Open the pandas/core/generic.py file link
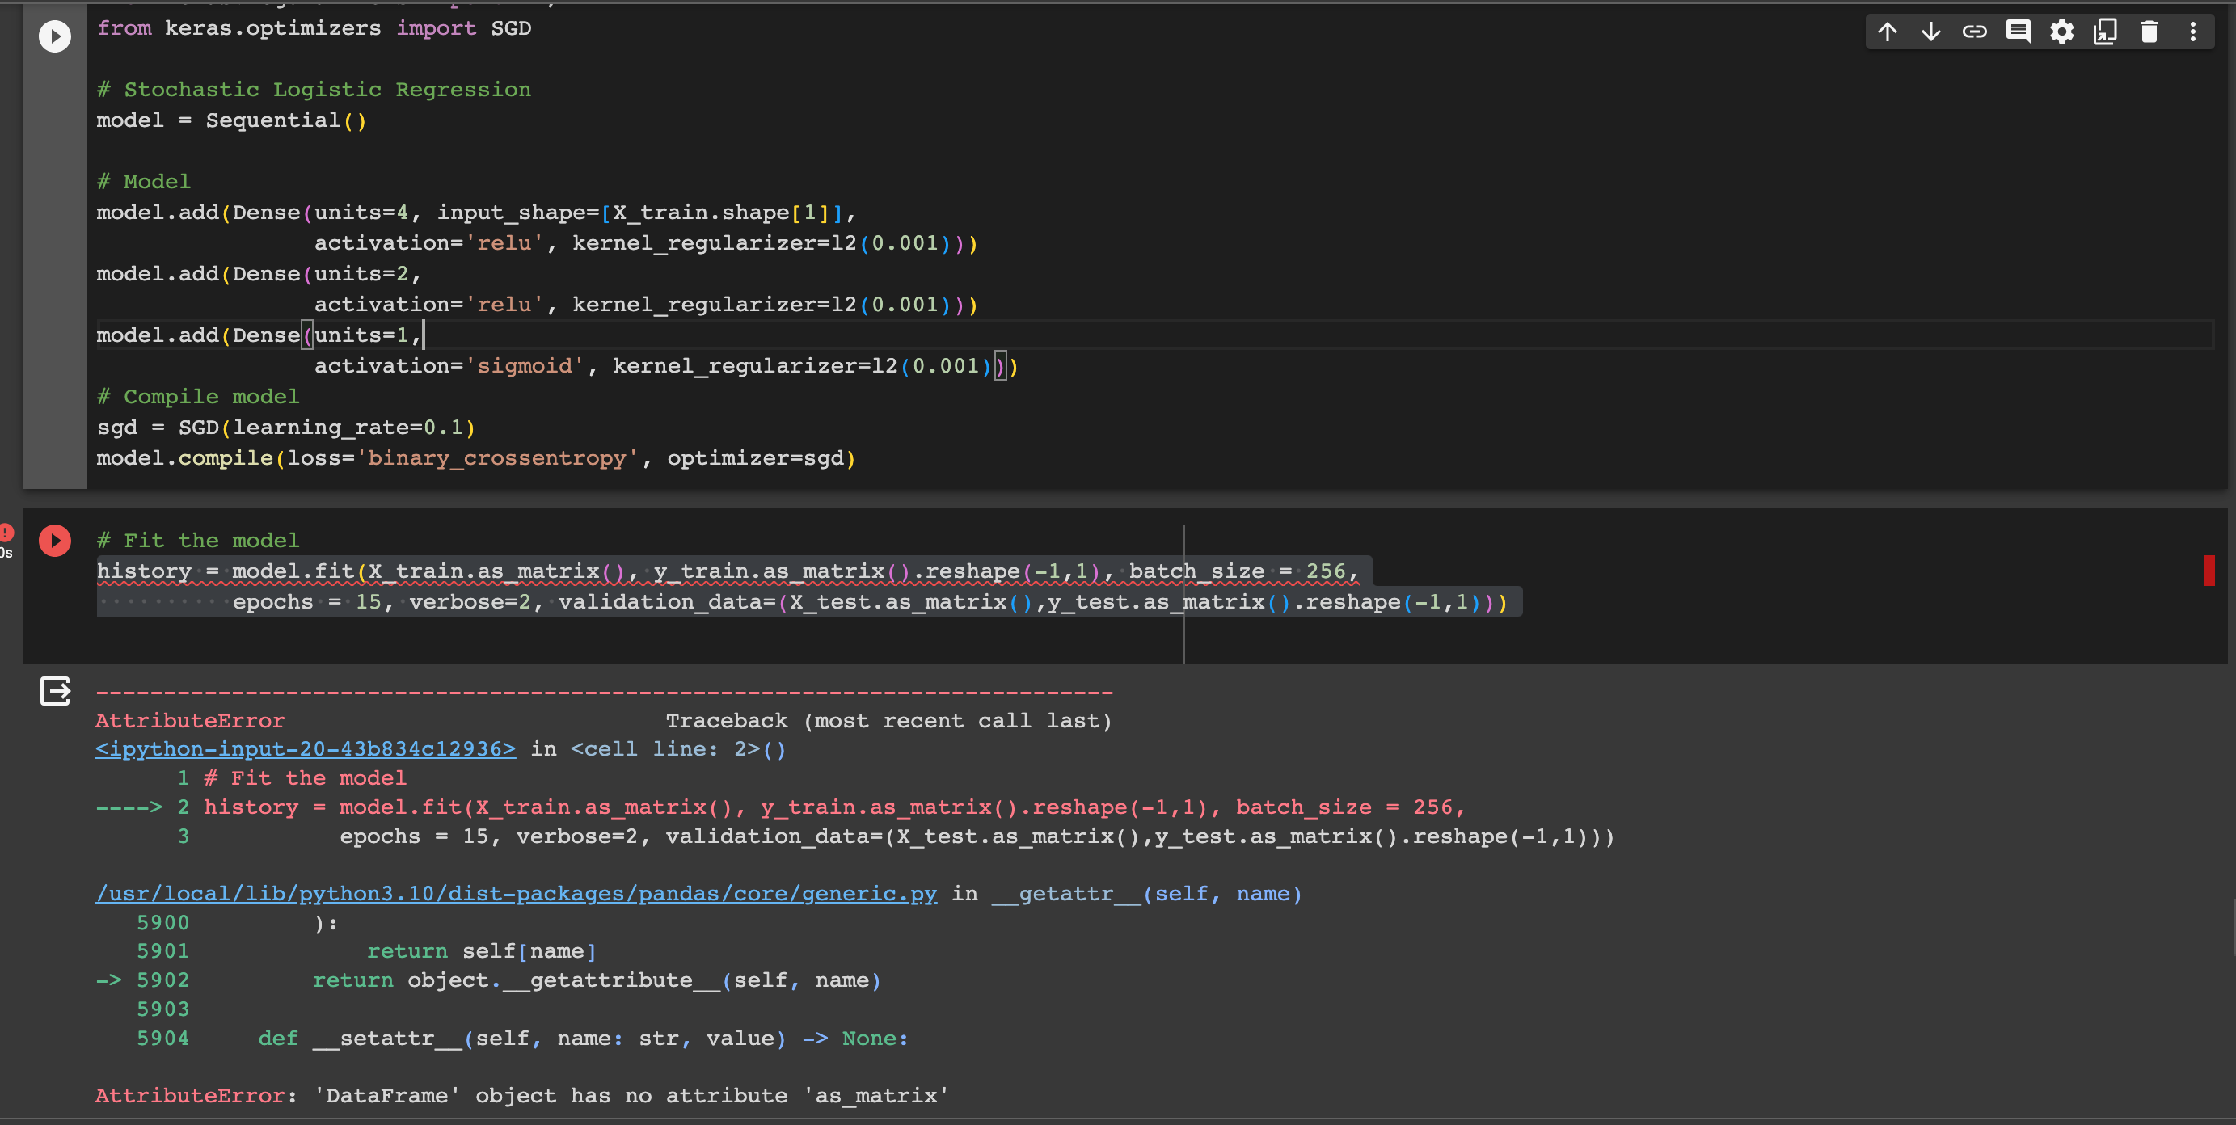Screen dimensions: 2236x1125 pyautogui.click(x=516, y=893)
